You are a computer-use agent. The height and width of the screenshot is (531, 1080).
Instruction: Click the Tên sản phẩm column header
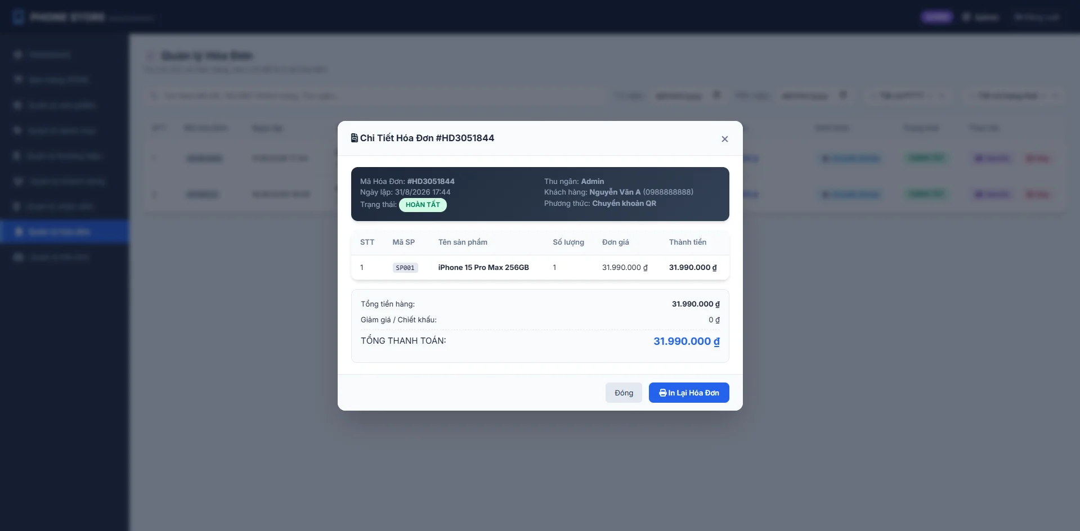tap(463, 242)
